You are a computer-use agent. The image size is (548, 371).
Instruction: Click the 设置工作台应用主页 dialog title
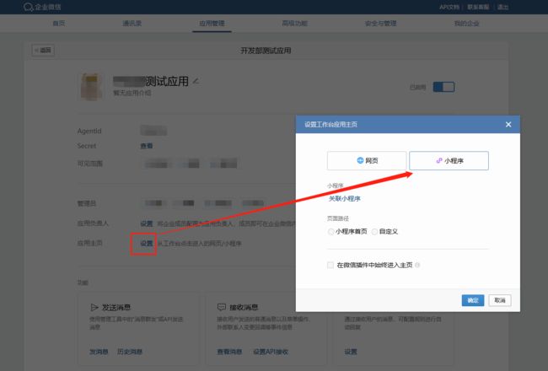[x=330, y=125]
